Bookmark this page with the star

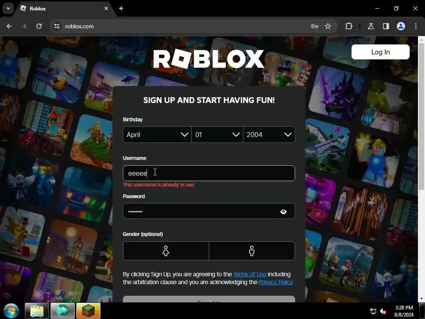328,26
